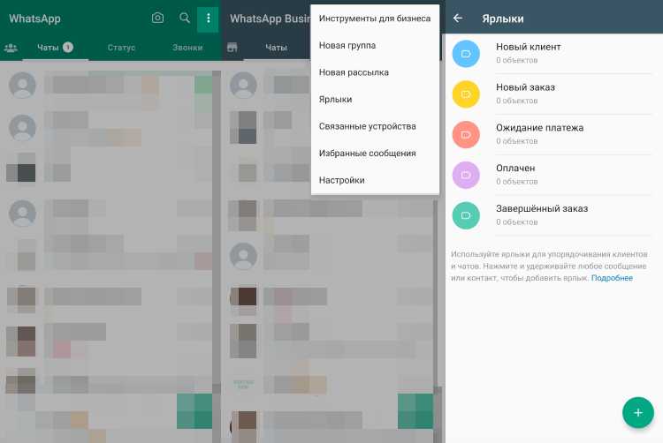Viewport: 663px width, 443px height.
Task: Switch to the Чаты tab in WhatsApp
Action: [x=55, y=48]
